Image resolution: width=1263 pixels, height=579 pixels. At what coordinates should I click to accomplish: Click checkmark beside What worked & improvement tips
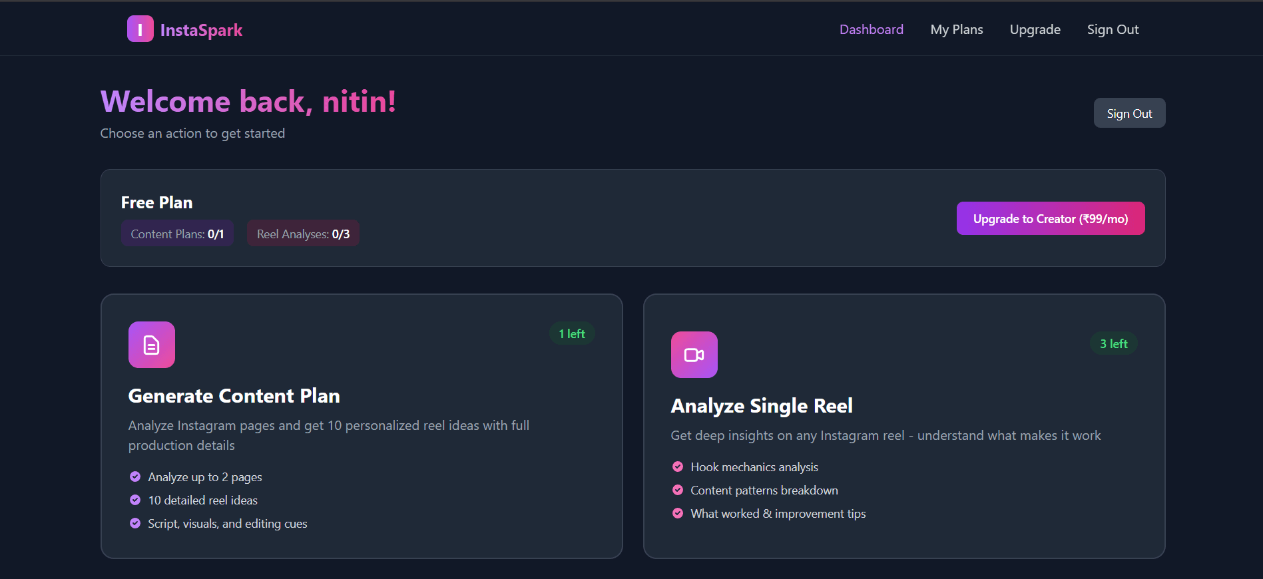(x=678, y=513)
